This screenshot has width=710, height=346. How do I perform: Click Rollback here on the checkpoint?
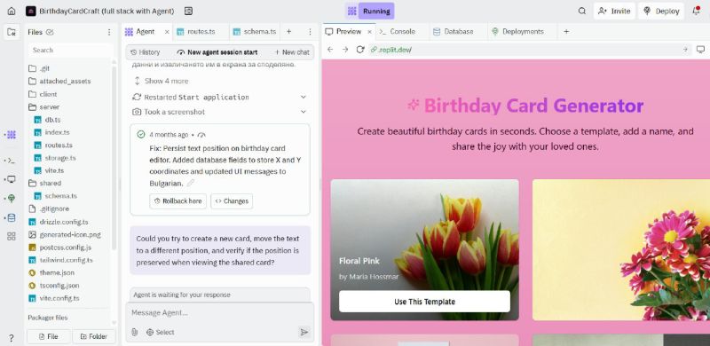click(178, 201)
